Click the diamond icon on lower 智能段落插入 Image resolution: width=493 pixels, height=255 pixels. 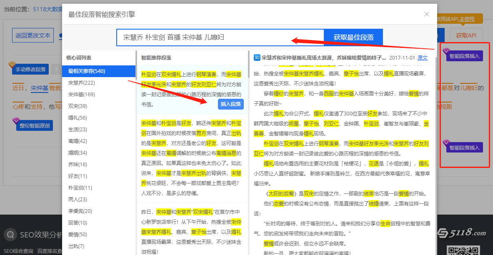(446, 143)
